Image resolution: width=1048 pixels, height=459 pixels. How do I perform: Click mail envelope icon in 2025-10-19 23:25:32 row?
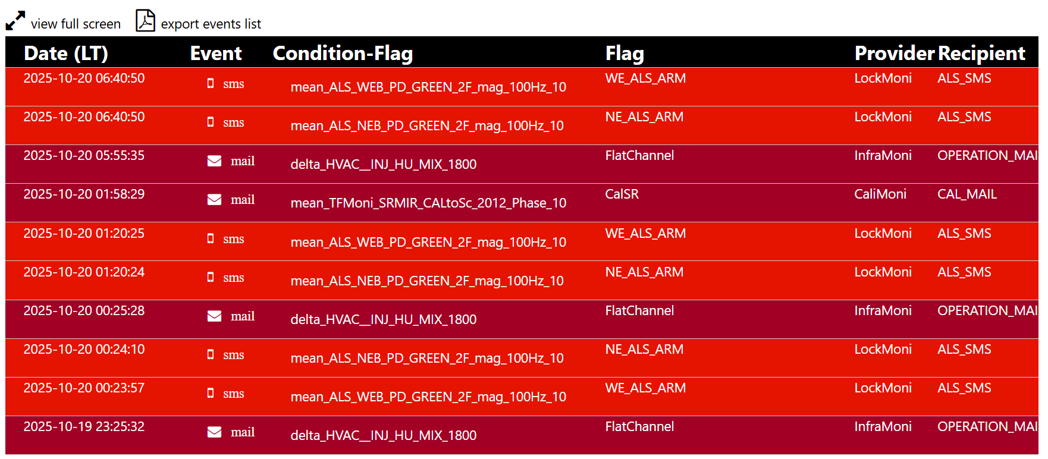[x=214, y=432]
